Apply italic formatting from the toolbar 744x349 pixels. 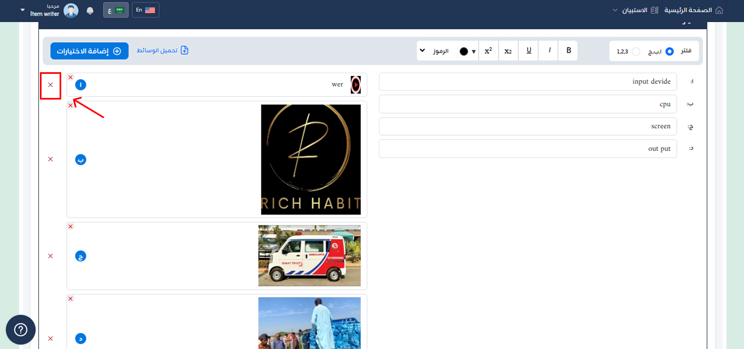point(549,51)
